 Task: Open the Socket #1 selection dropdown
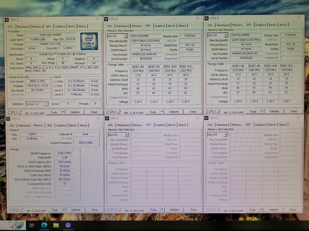46,104
